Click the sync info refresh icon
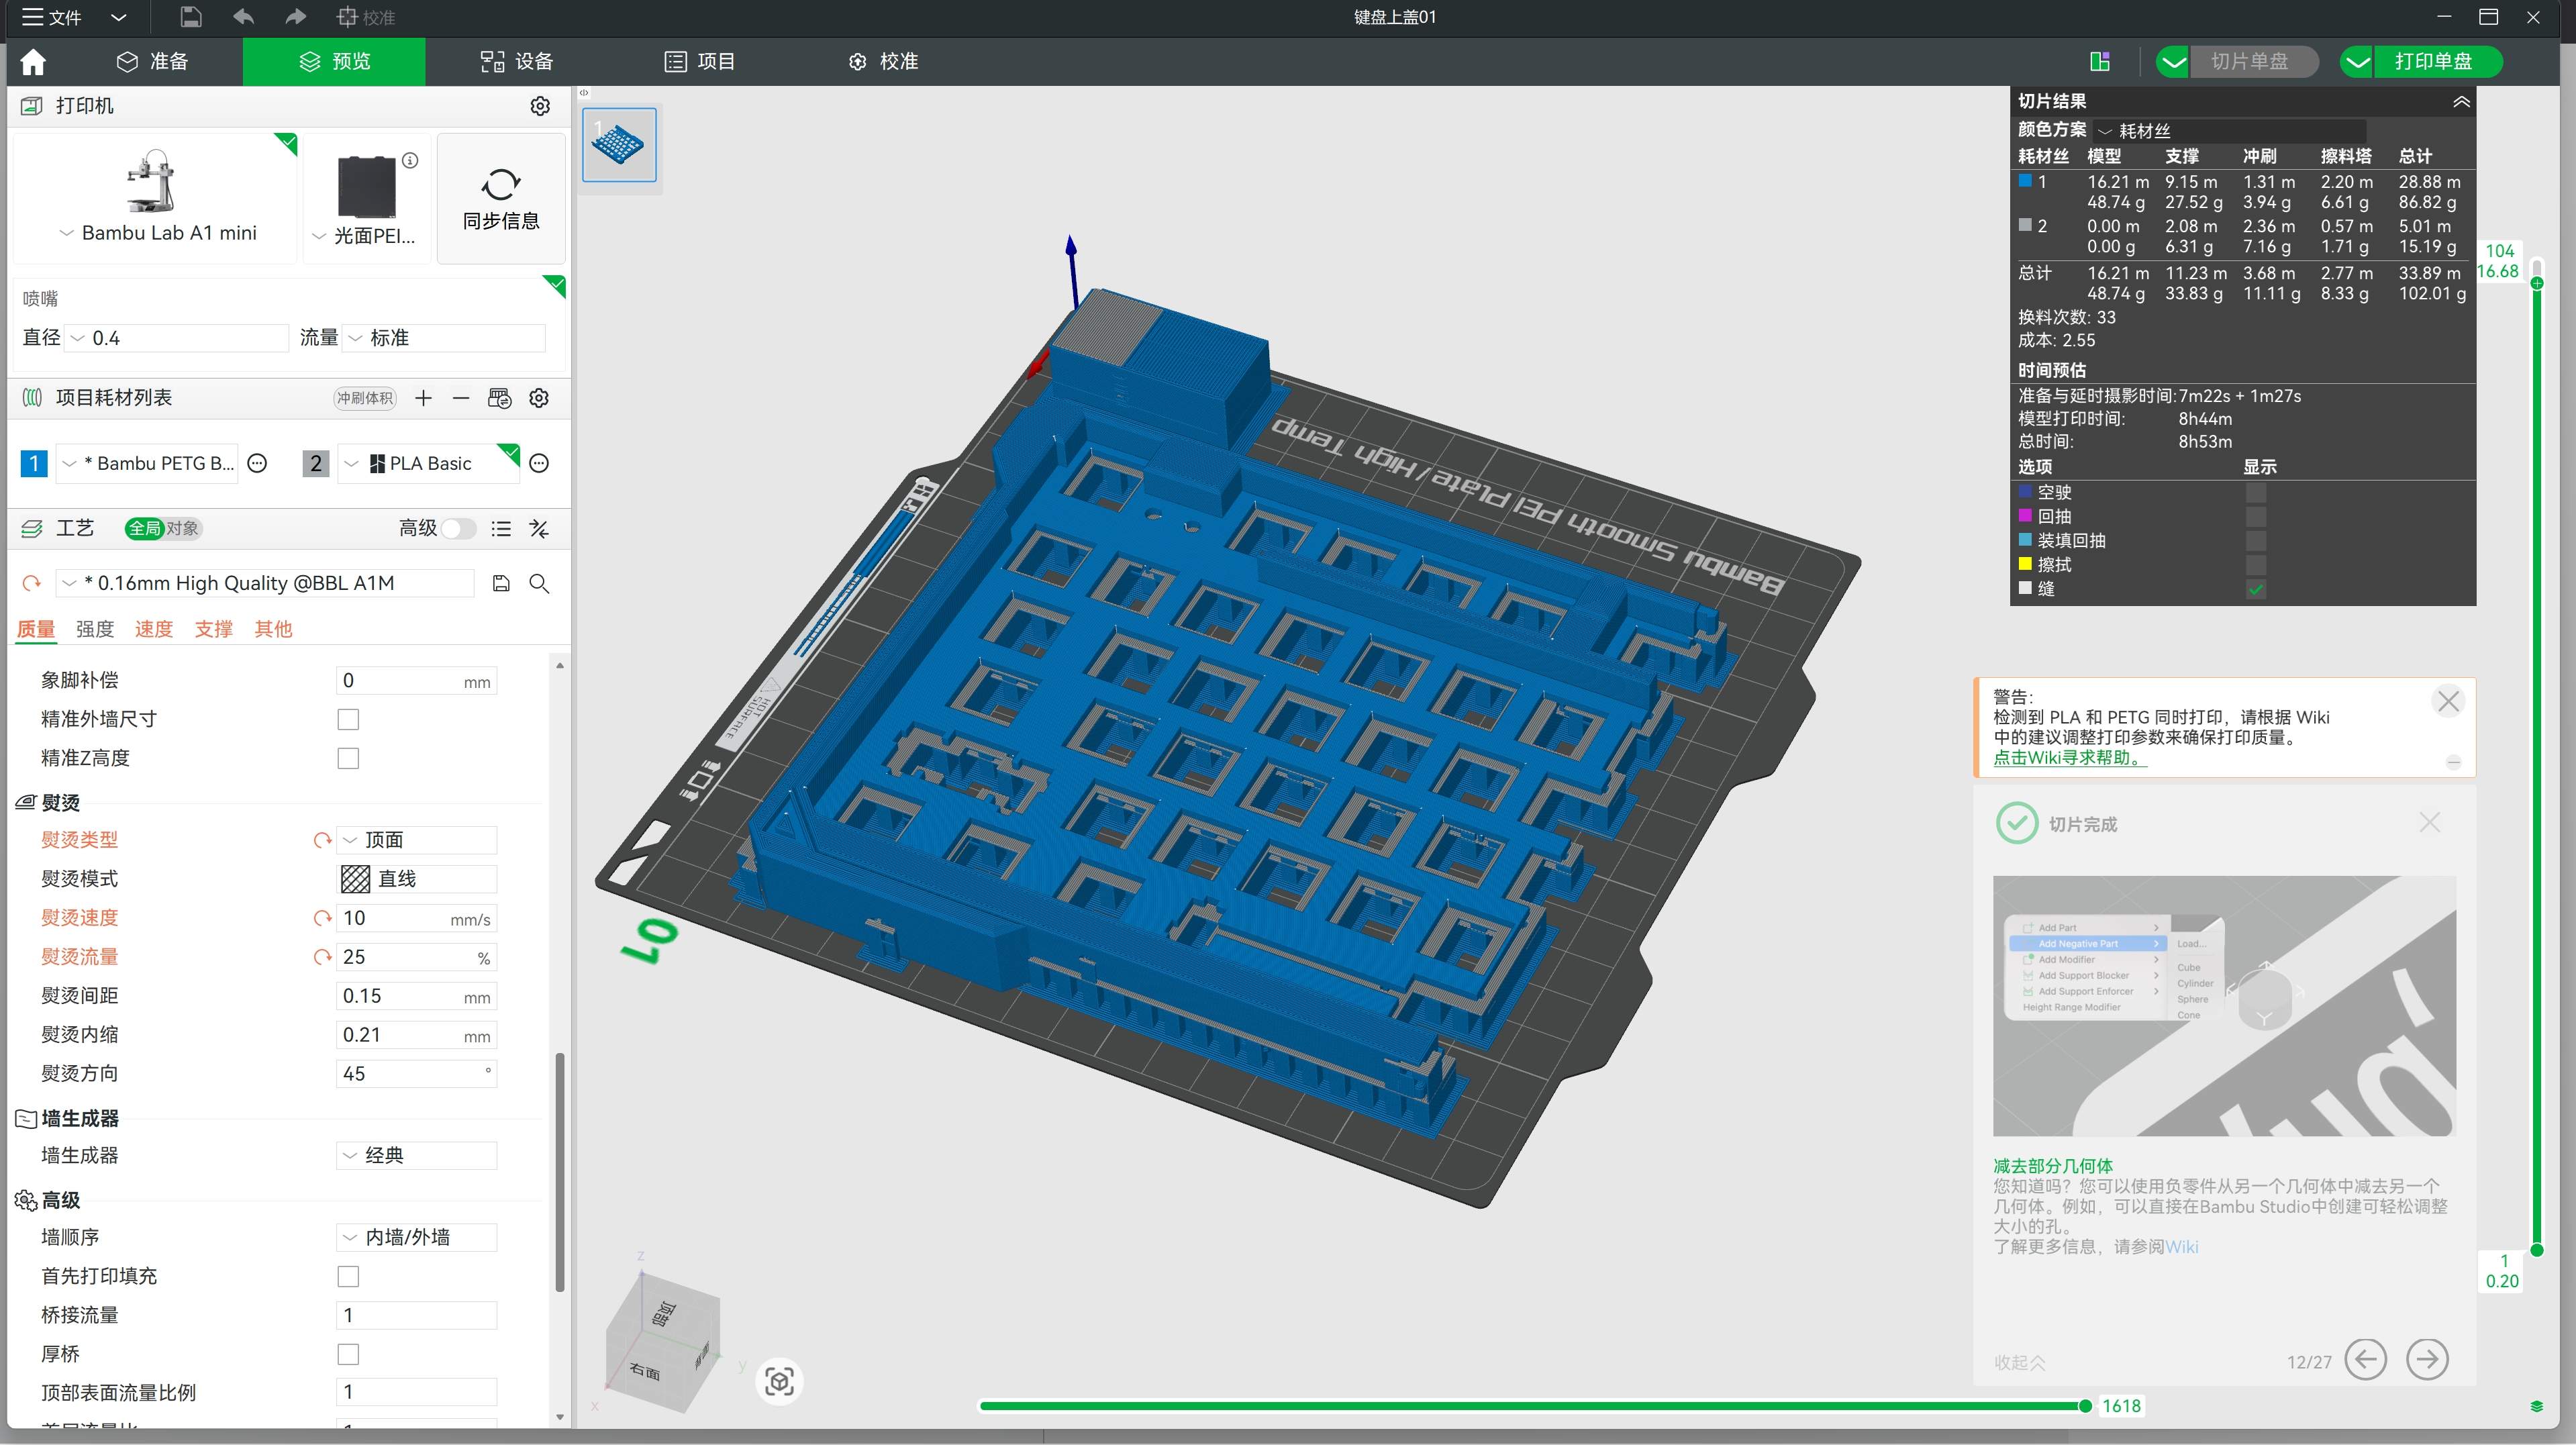This screenshot has height=1445, width=2576. tap(501, 185)
